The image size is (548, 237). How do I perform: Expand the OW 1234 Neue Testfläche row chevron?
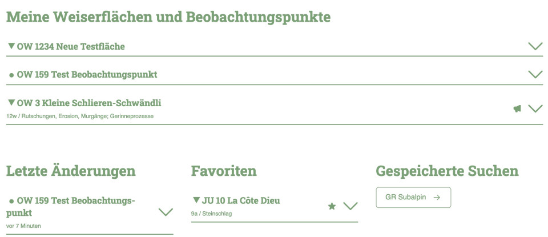tap(535, 46)
